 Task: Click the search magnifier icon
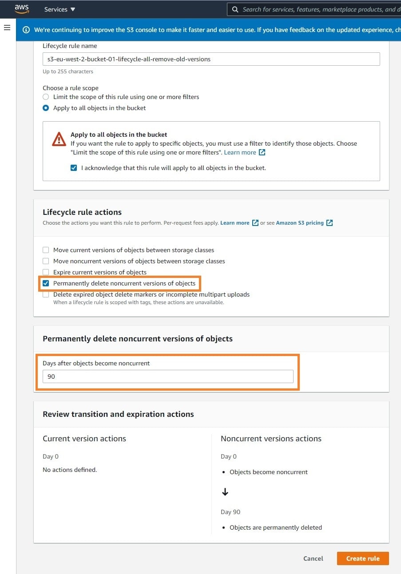click(235, 9)
